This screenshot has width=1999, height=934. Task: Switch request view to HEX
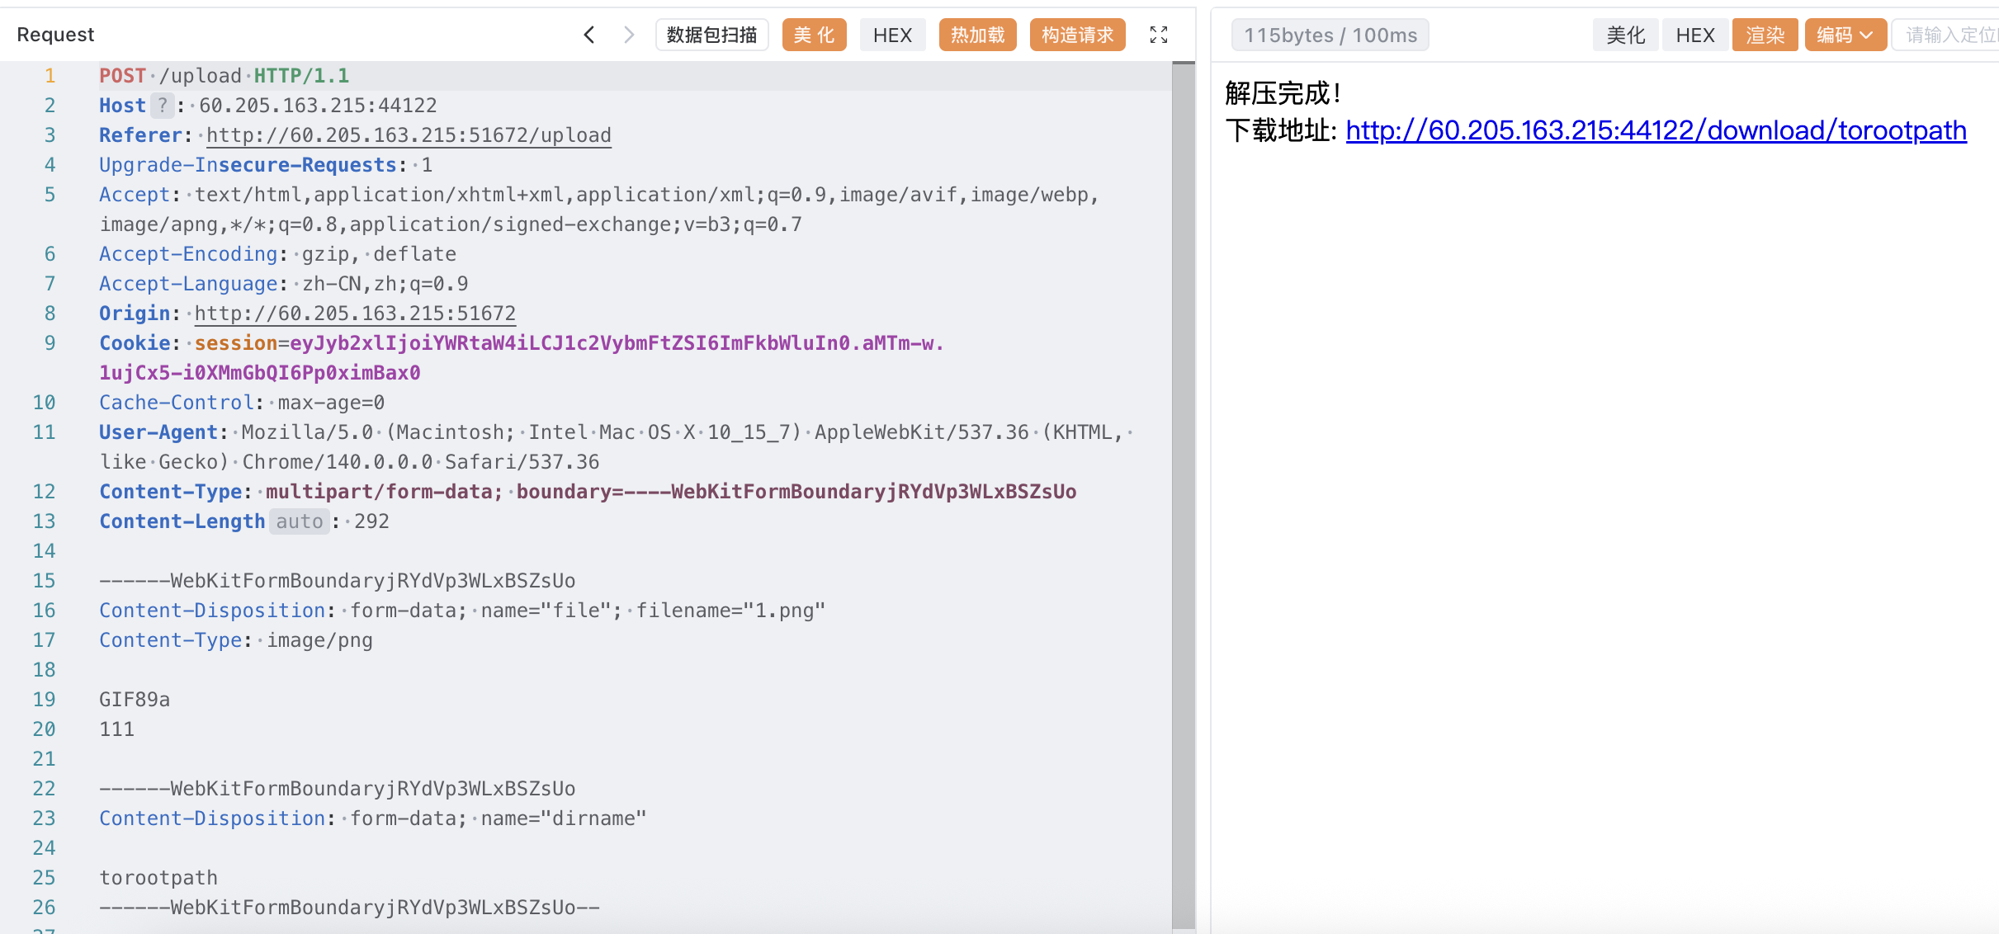point(892,35)
